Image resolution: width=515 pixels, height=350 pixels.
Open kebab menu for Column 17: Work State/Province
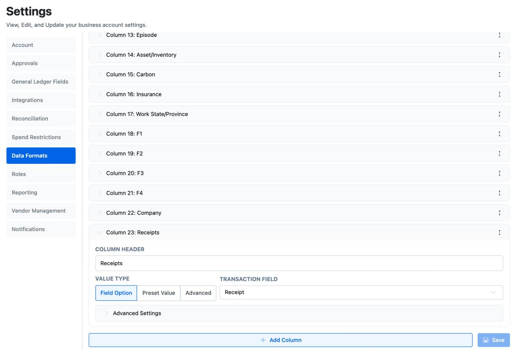click(x=499, y=114)
